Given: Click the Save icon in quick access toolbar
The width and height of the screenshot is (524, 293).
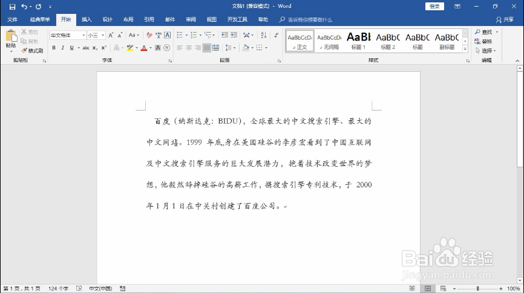Looking at the screenshot, I should tap(12, 6).
